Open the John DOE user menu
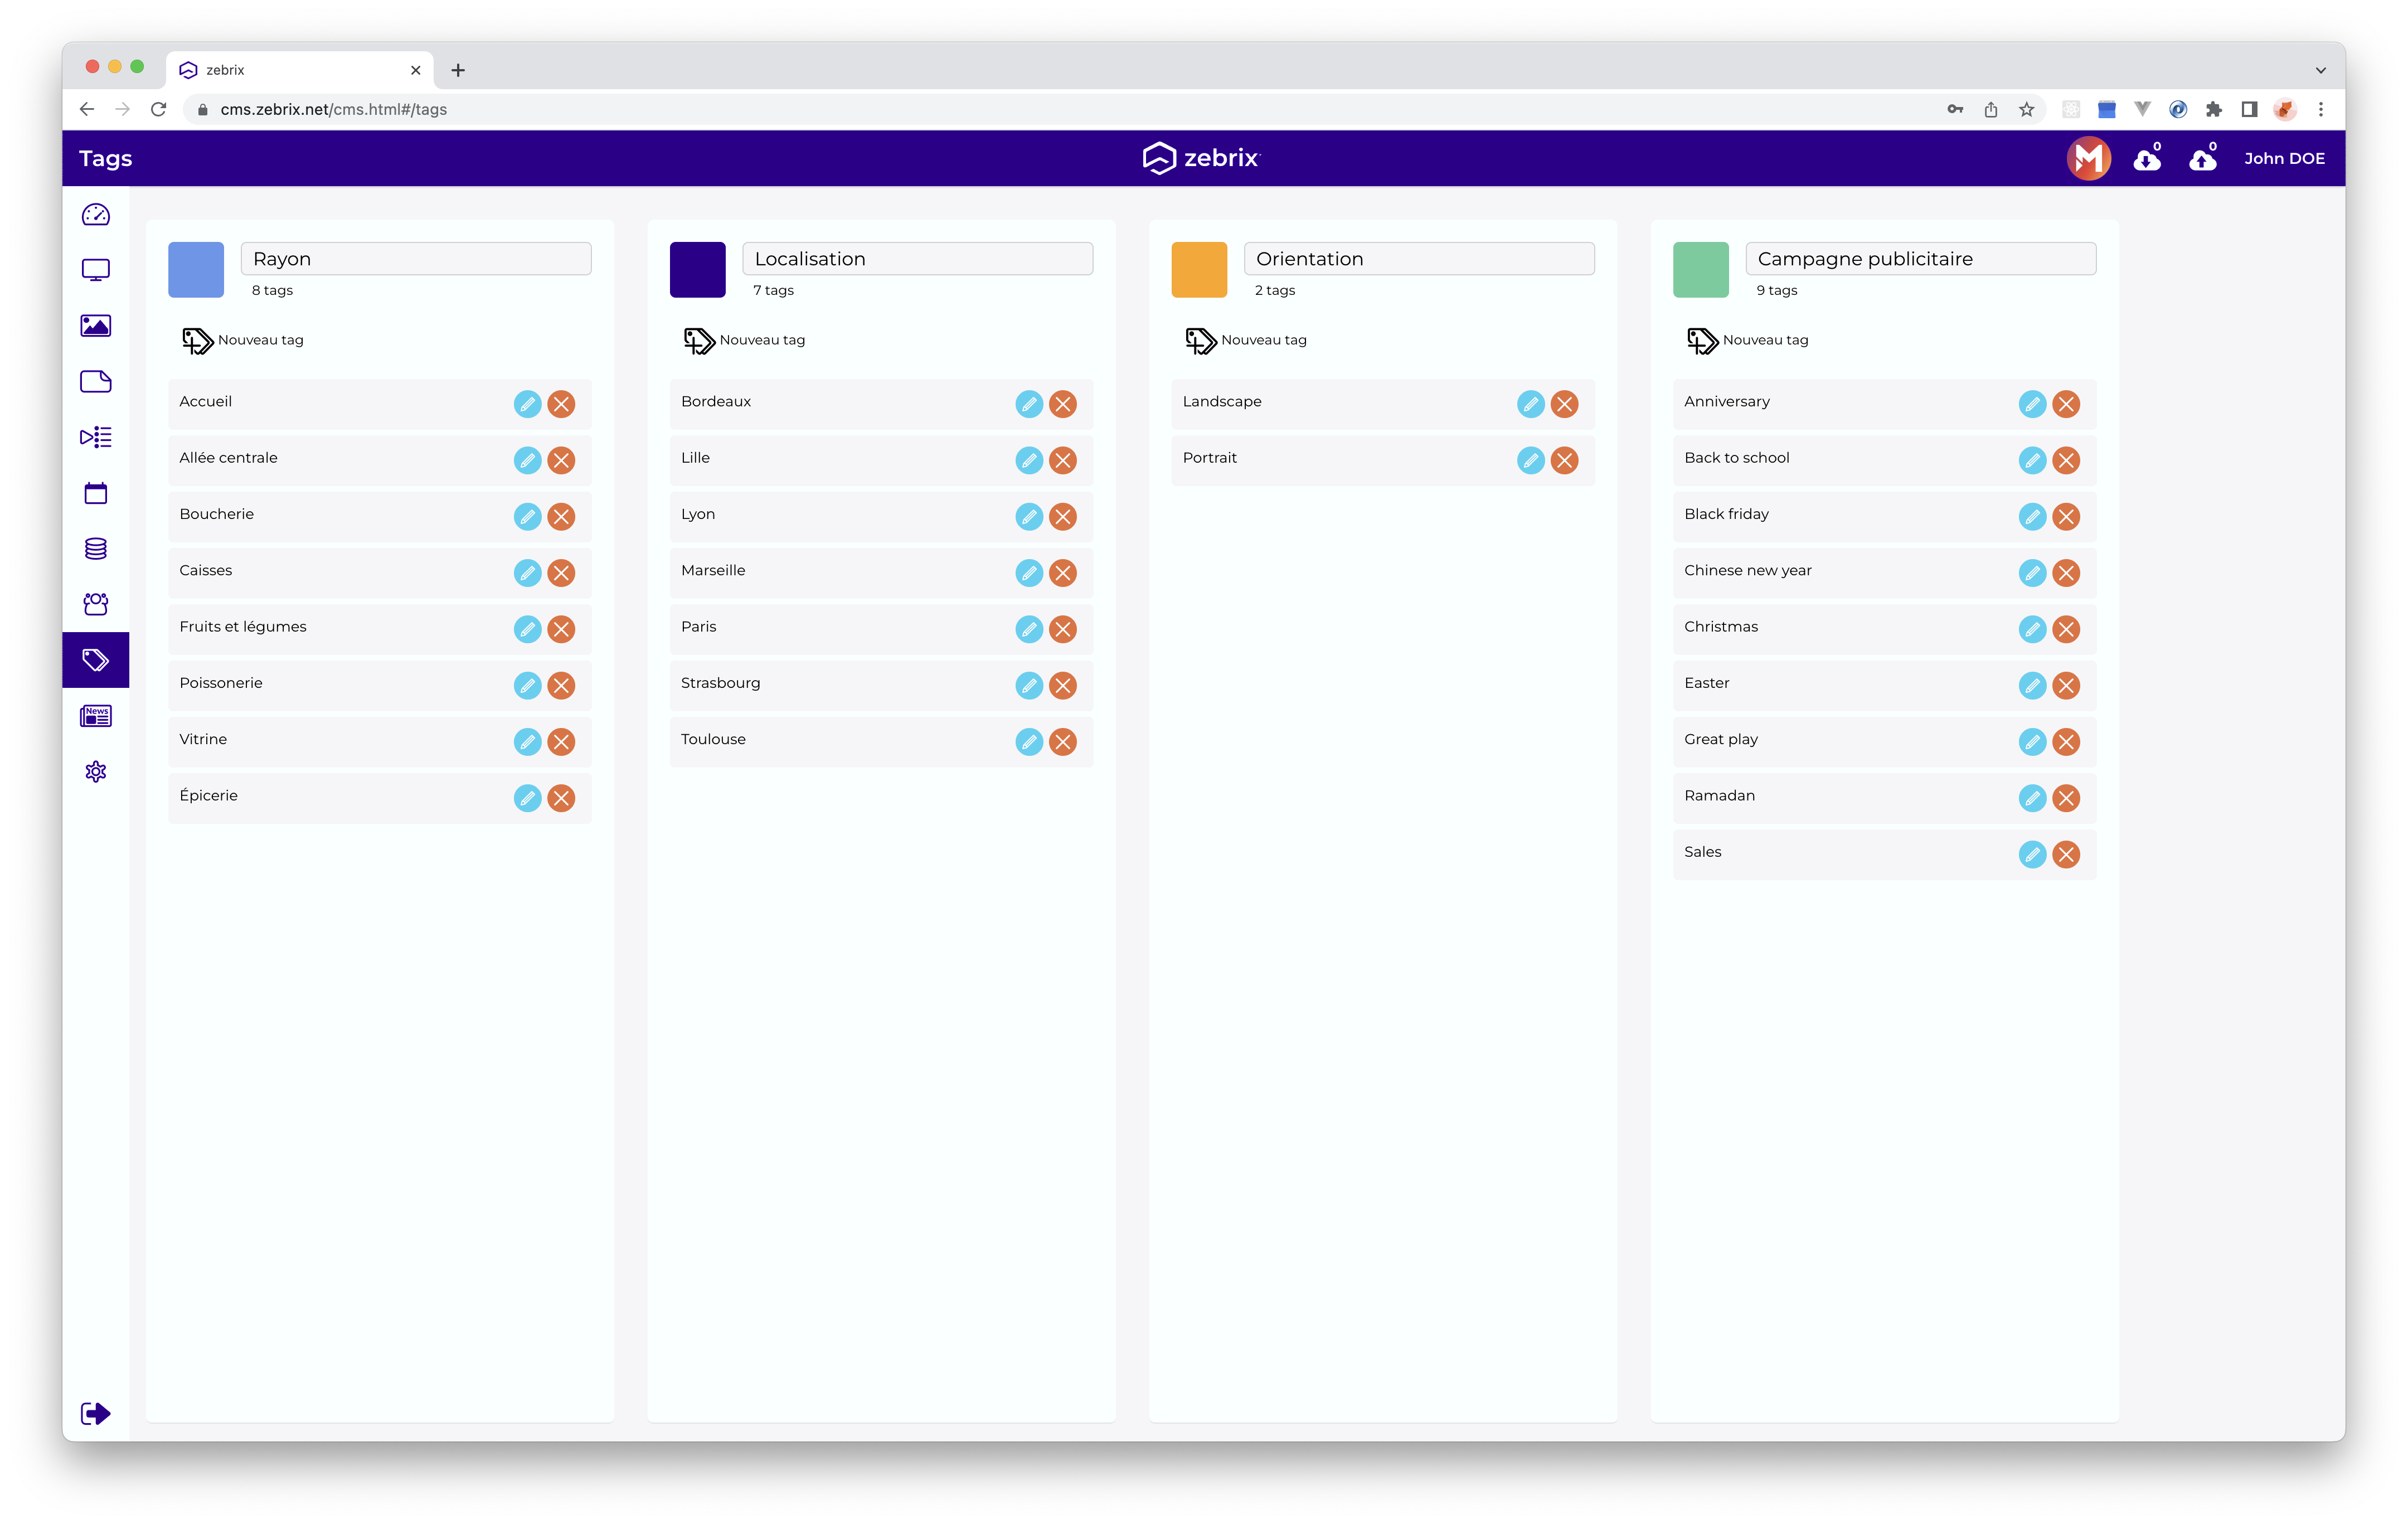Screen dimensions: 2408x1524 (x=2284, y=159)
